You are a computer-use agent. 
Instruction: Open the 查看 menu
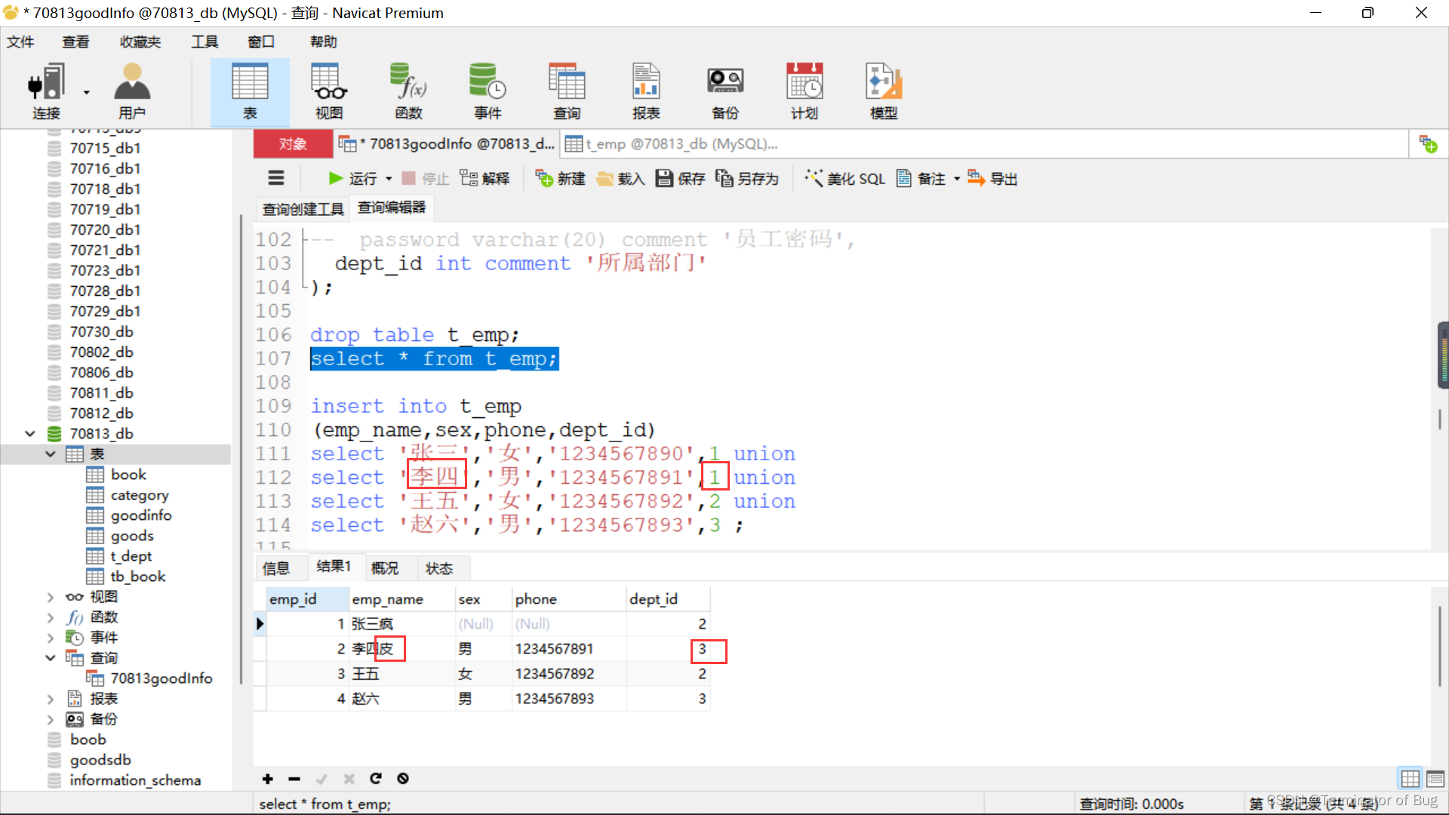tap(75, 42)
